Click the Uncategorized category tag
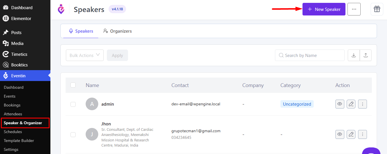Viewport: 387px width, 154px height. point(297,104)
